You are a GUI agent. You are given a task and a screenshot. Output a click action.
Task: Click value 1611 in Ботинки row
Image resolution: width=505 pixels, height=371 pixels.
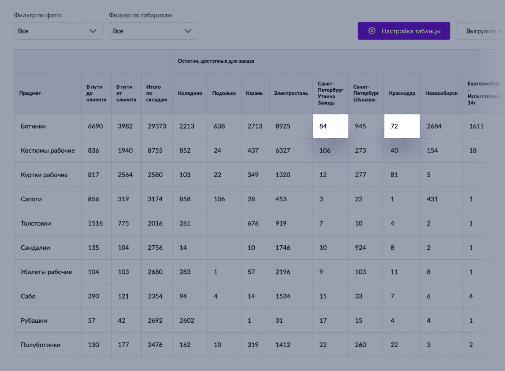tap(477, 126)
